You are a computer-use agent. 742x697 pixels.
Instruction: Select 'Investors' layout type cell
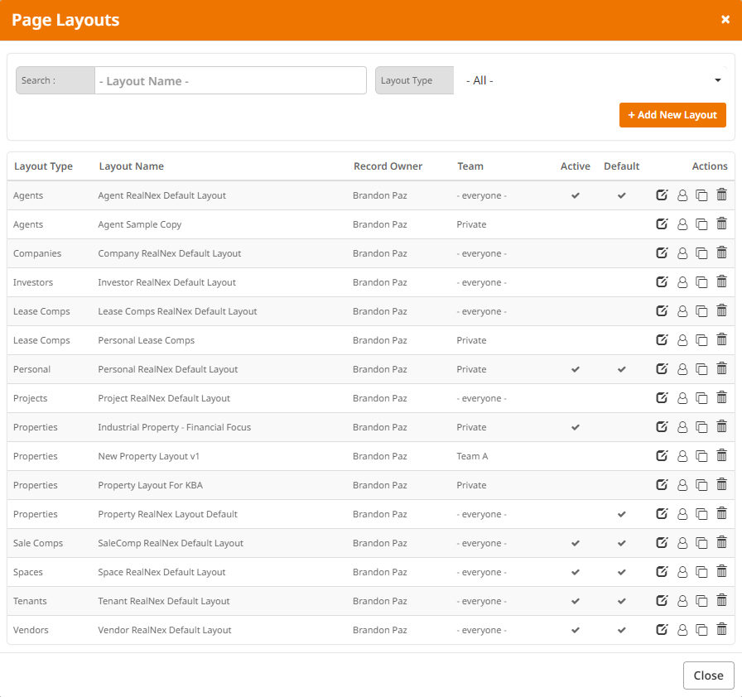(x=33, y=282)
